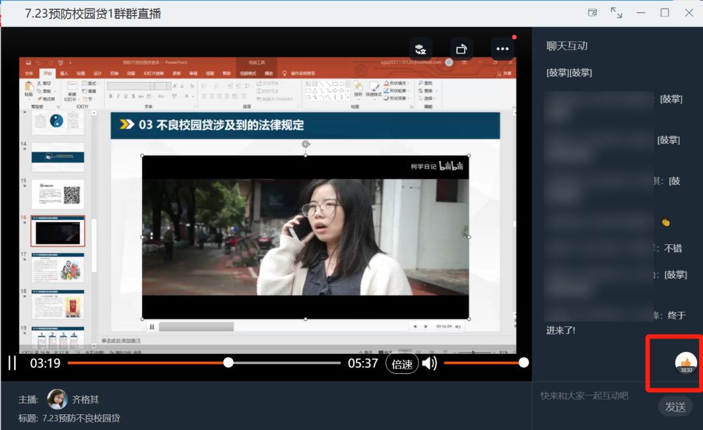
Task: Open the three-dot more options menu
Action: pyautogui.click(x=502, y=49)
